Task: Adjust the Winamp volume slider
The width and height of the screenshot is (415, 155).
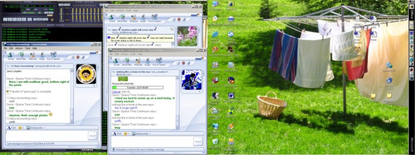Action: point(28,12)
